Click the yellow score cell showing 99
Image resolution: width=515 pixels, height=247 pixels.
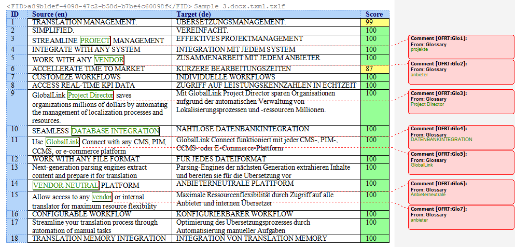pyautogui.click(x=374, y=22)
